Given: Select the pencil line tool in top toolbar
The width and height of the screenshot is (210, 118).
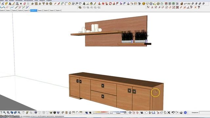Looking at the screenshot, I should pos(13,4).
